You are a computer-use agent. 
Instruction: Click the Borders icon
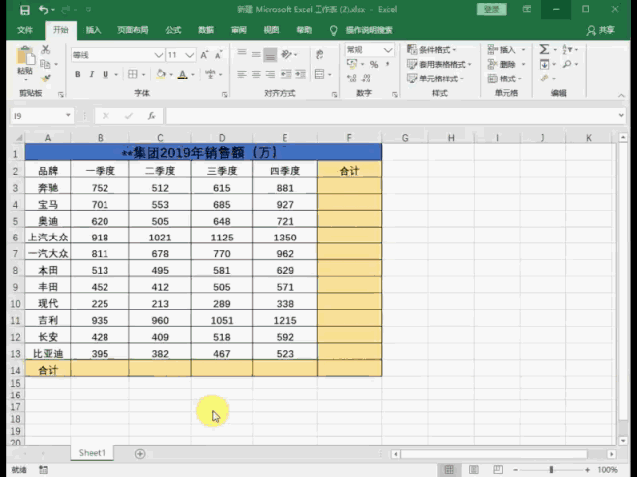[x=132, y=74]
